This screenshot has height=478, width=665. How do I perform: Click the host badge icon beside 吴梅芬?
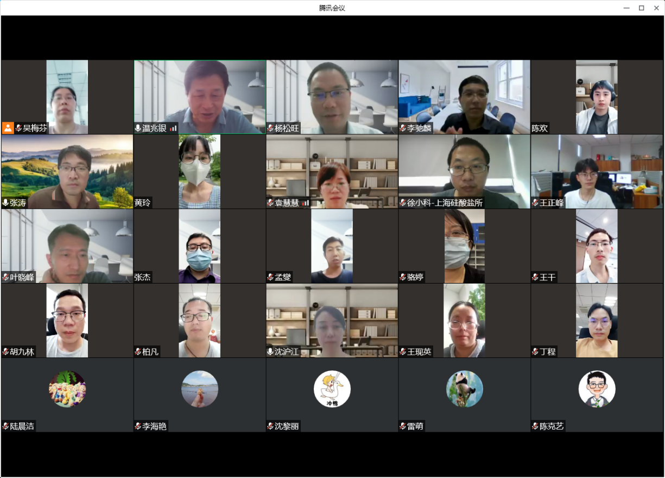click(x=8, y=128)
